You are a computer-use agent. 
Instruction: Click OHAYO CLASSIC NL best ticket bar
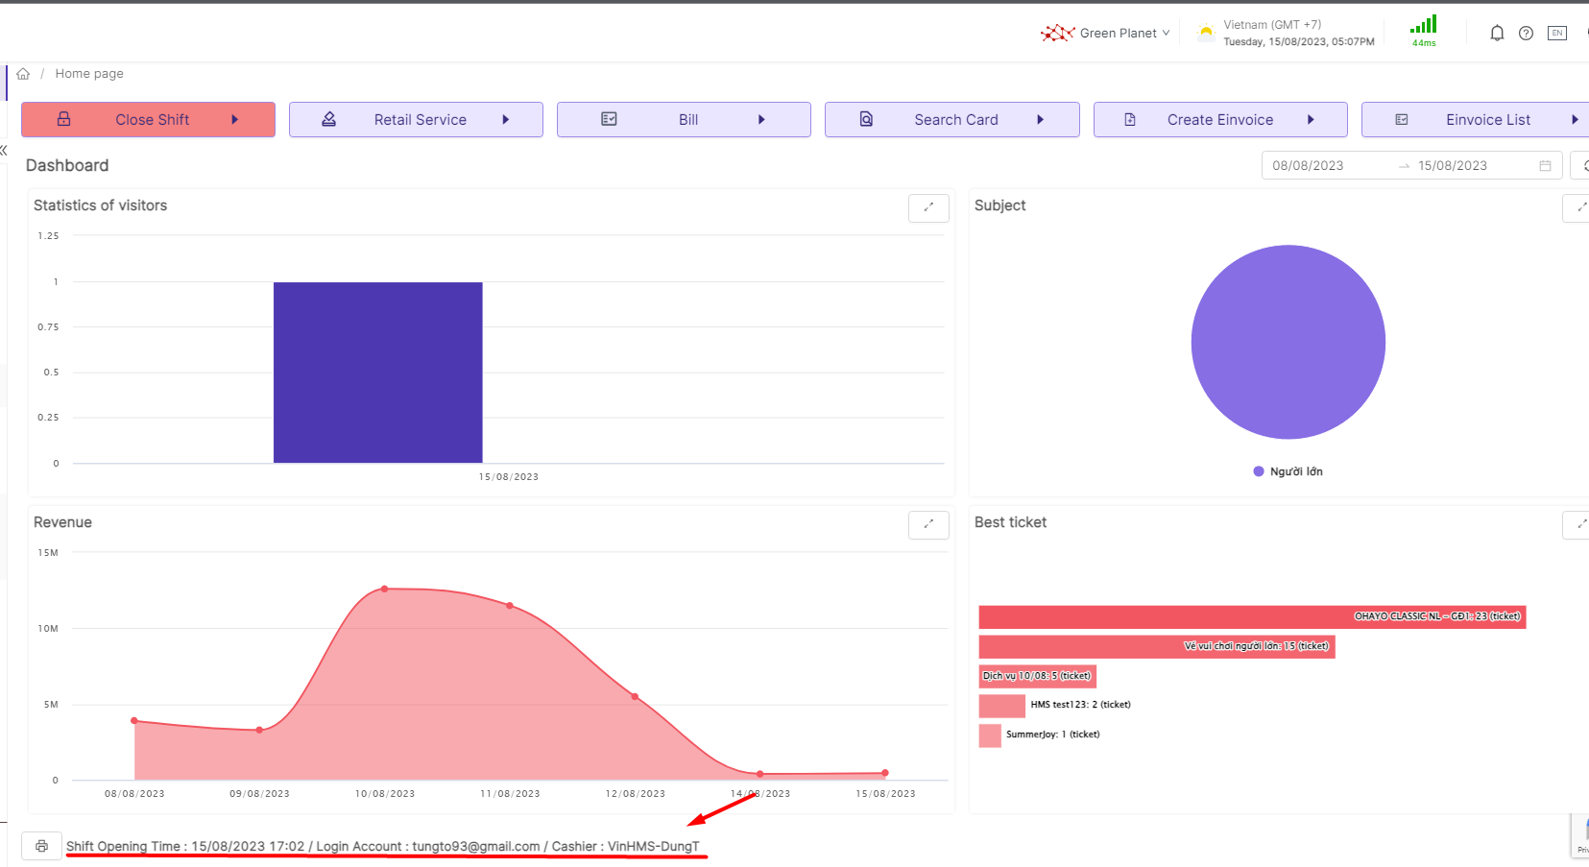[1251, 616]
